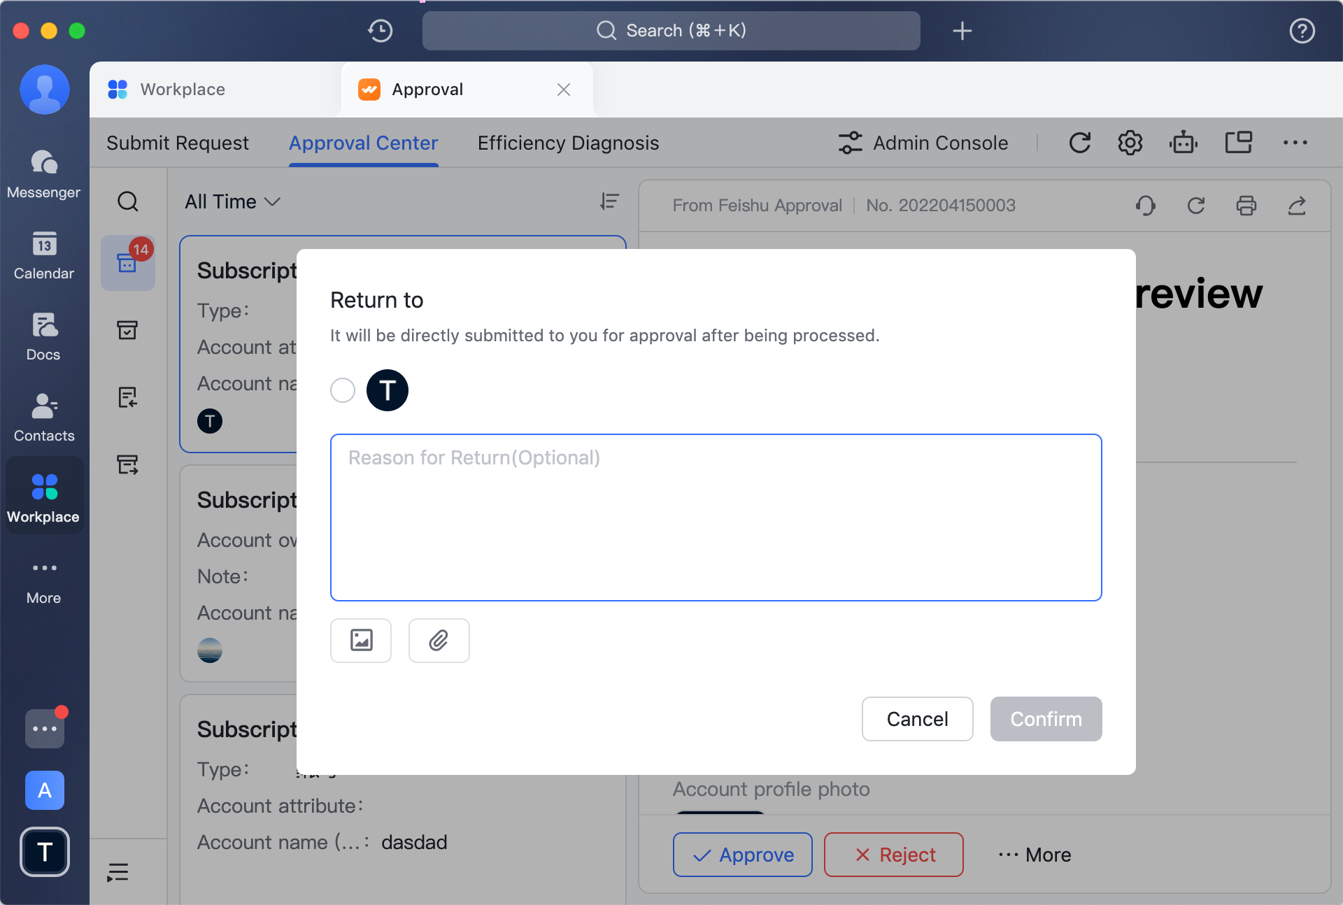This screenshot has height=905, width=1343.
Task: Open the help question mark icon
Action: pyautogui.click(x=1302, y=31)
